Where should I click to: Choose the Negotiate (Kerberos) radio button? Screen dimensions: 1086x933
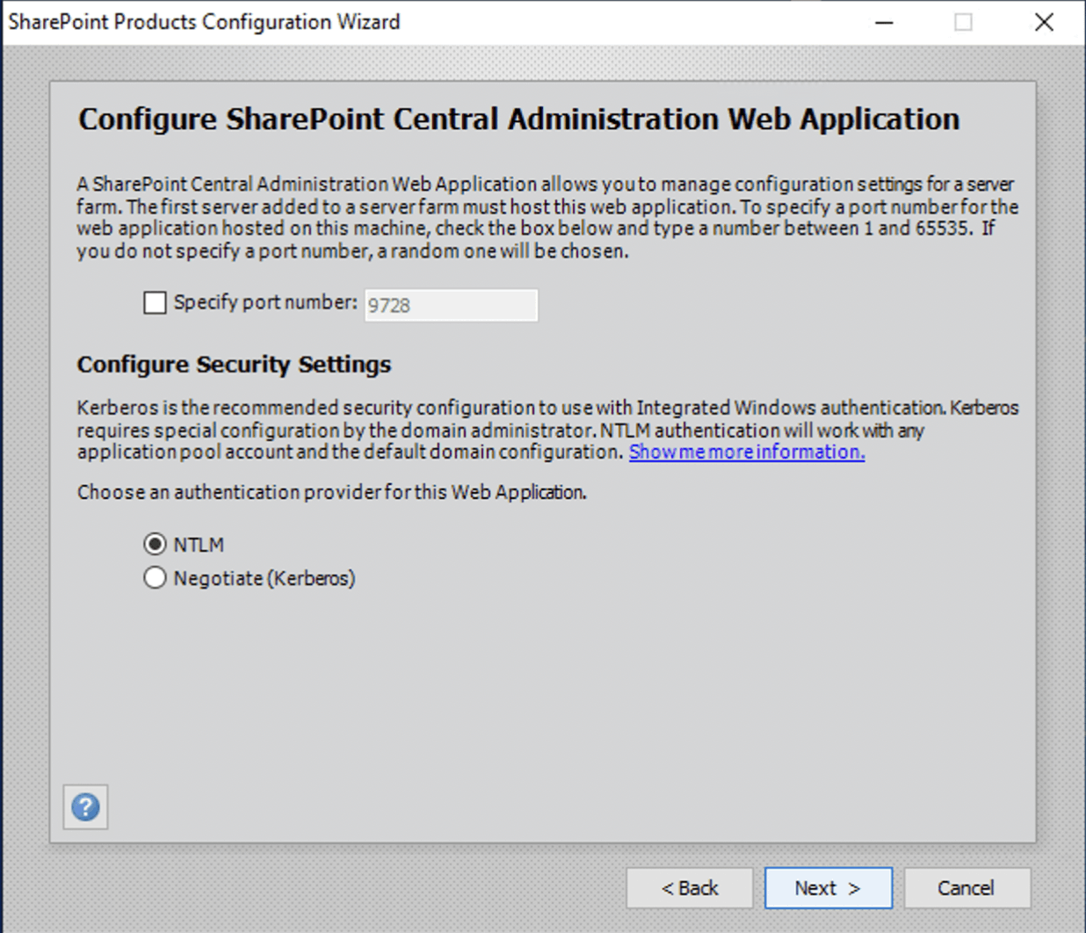coord(155,578)
